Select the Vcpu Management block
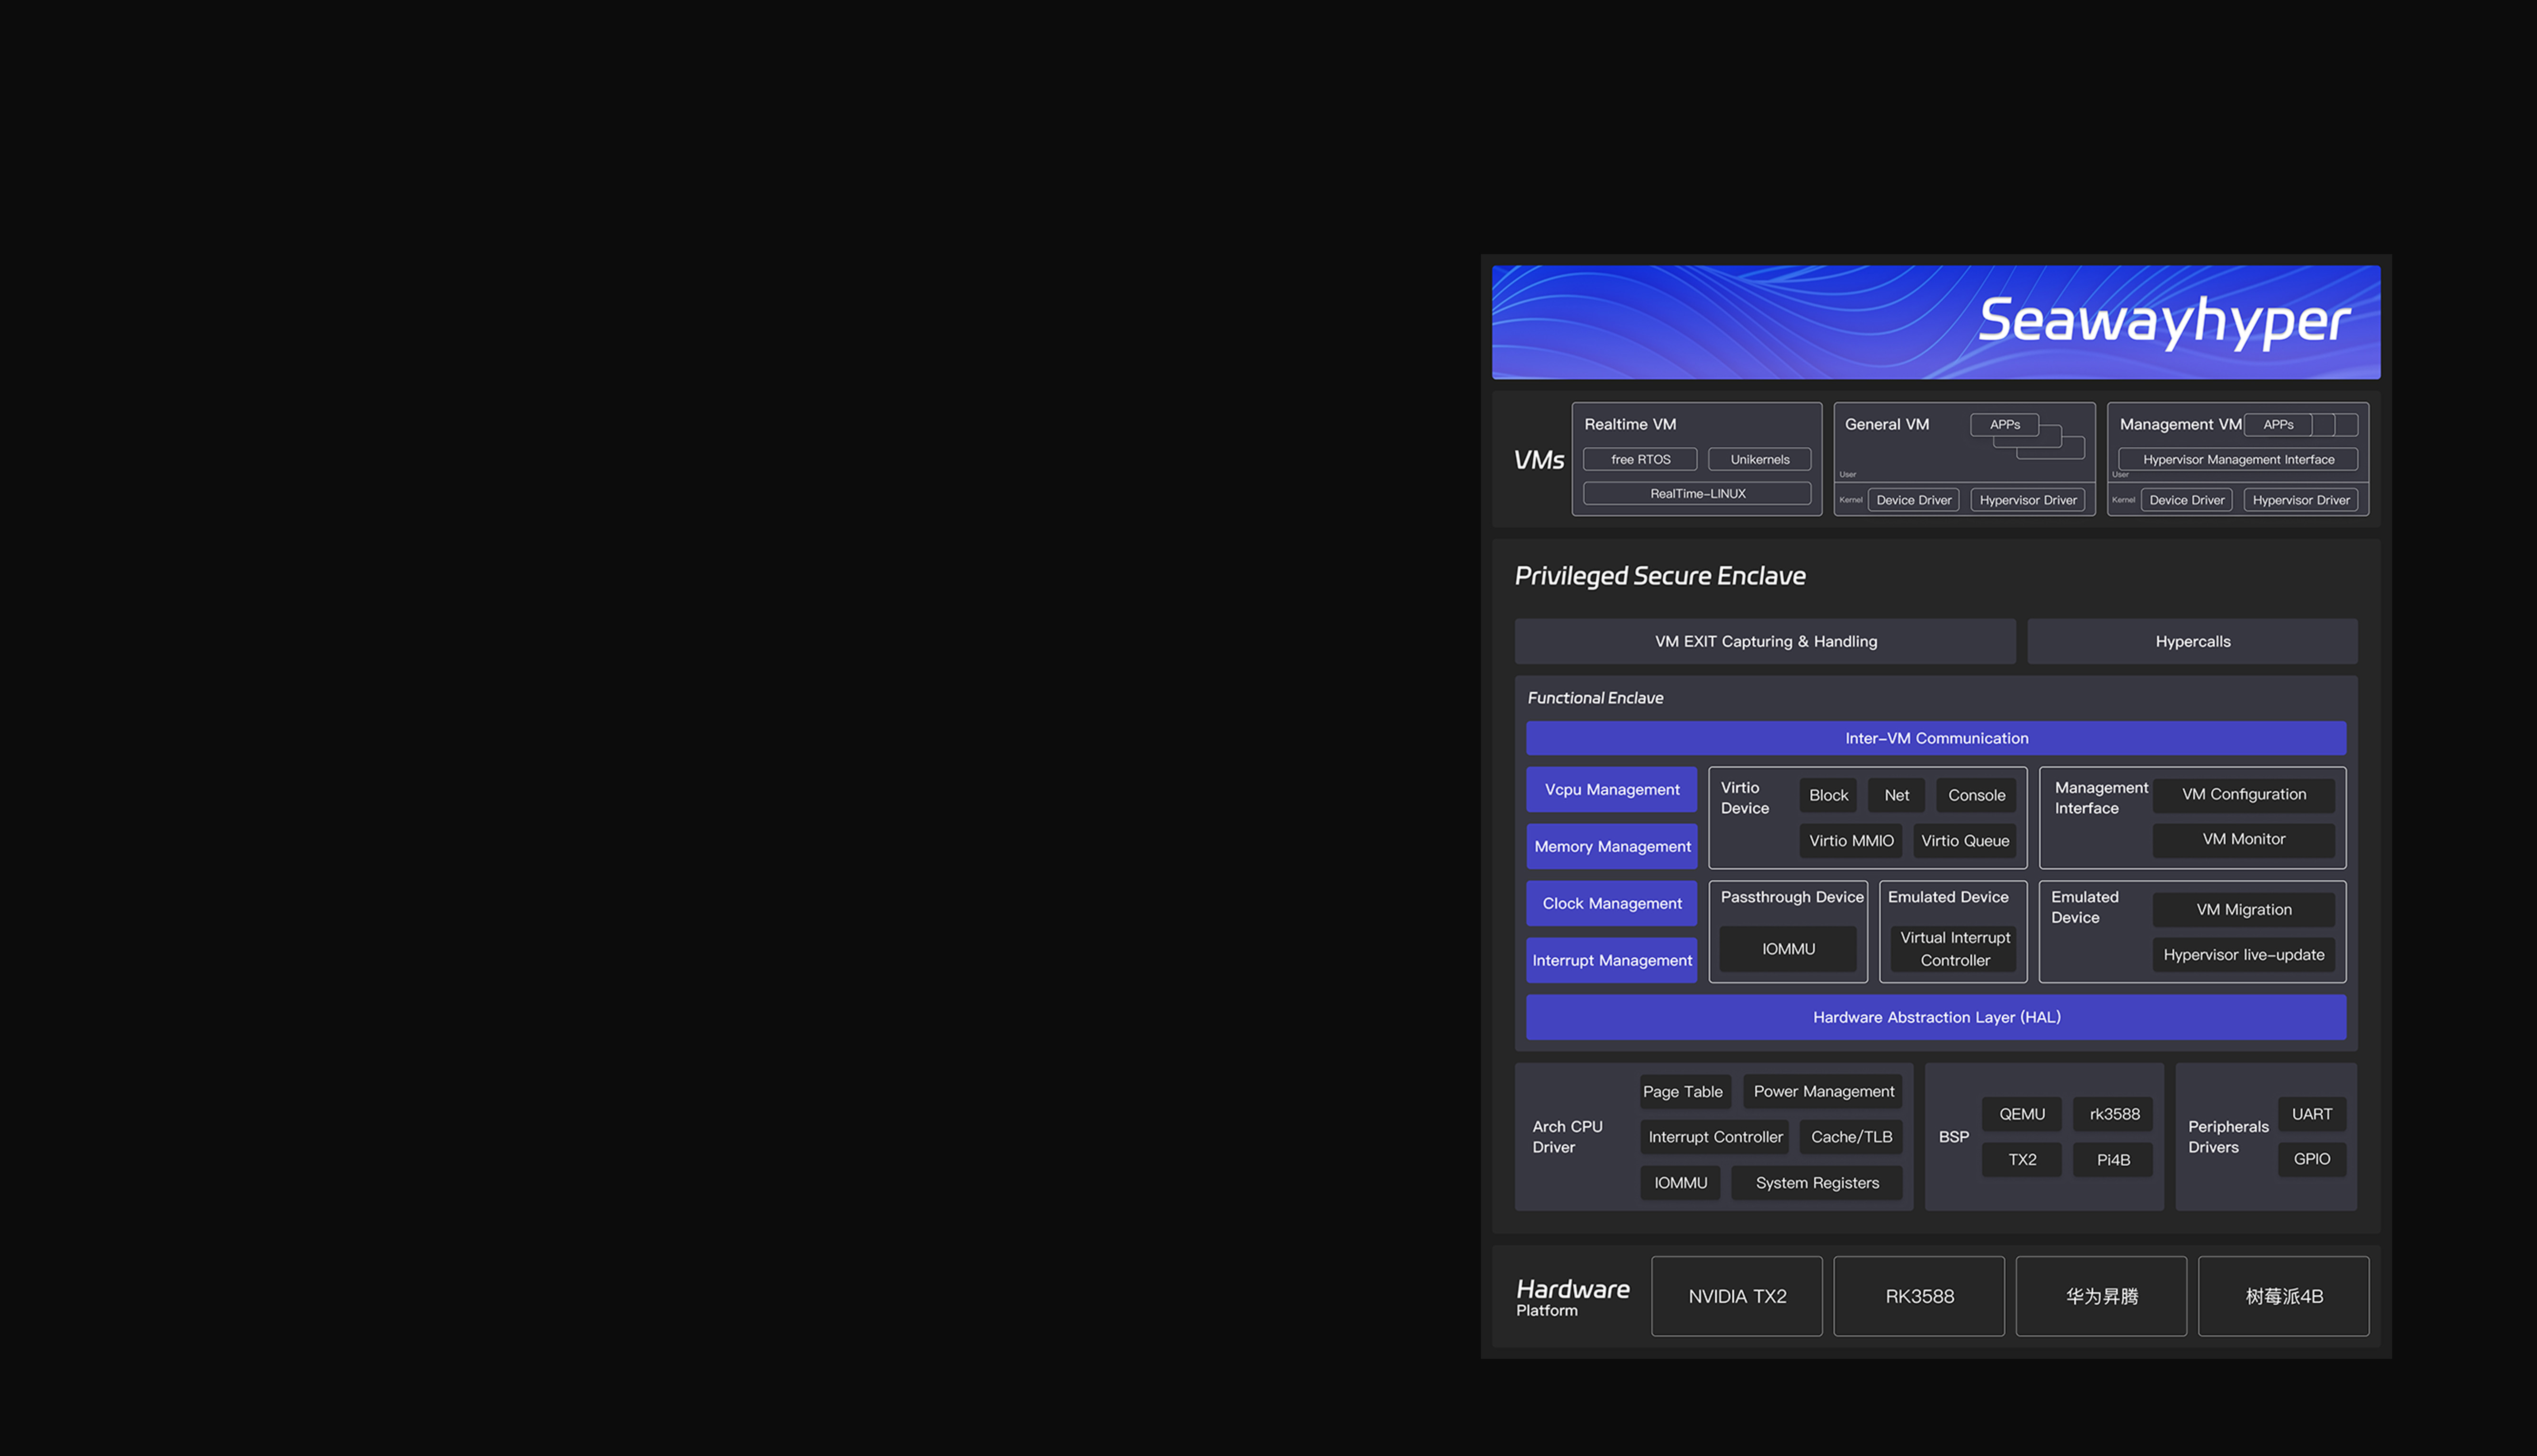The height and width of the screenshot is (1456, 2537). [1611, 789]
